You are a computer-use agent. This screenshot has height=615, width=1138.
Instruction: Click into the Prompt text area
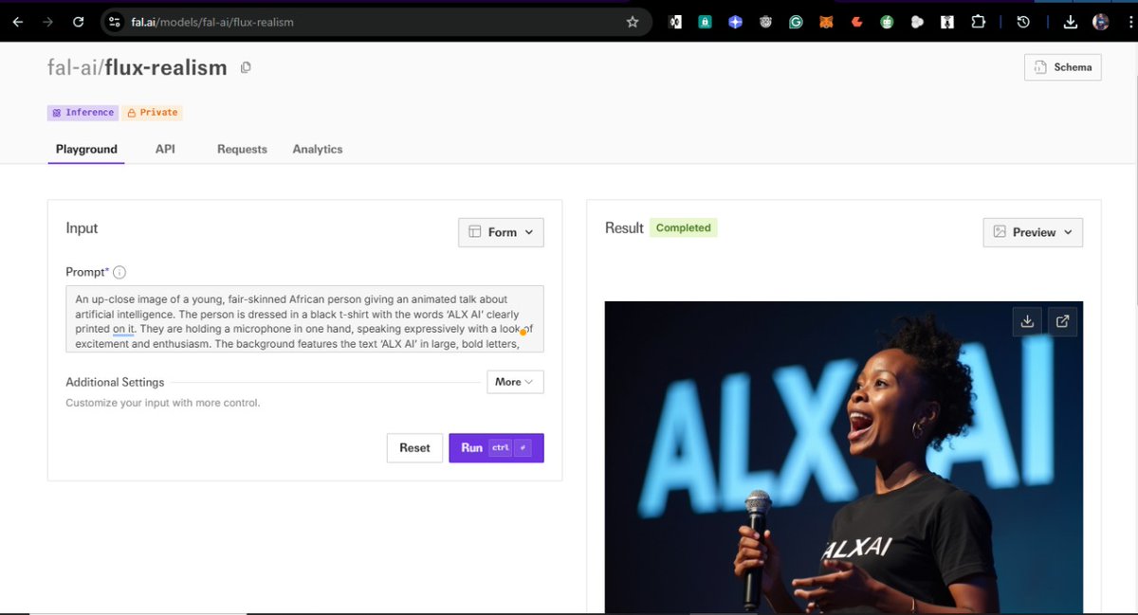(304, 319)
